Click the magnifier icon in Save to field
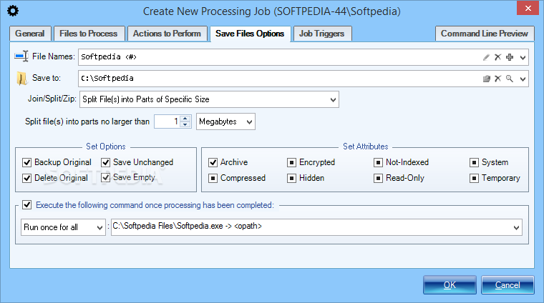 click(x=510, y=79)
